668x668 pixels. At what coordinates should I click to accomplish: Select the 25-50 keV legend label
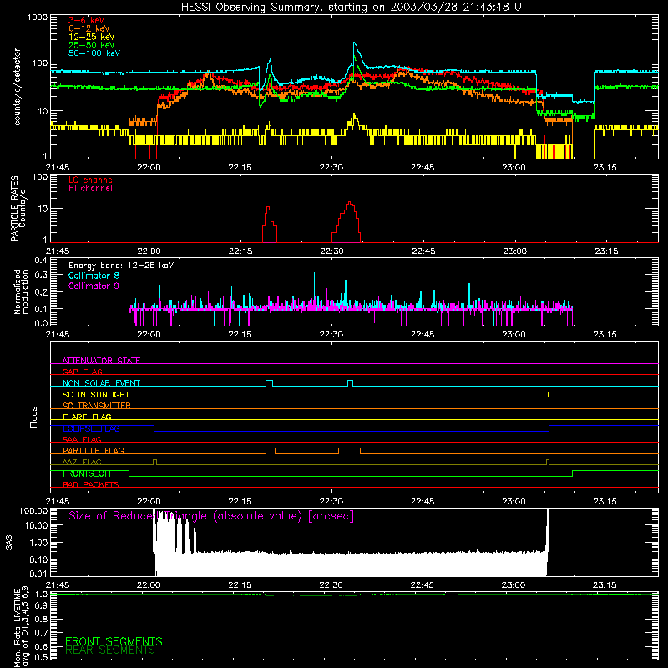pyautogui.click(x=92, y=45)
